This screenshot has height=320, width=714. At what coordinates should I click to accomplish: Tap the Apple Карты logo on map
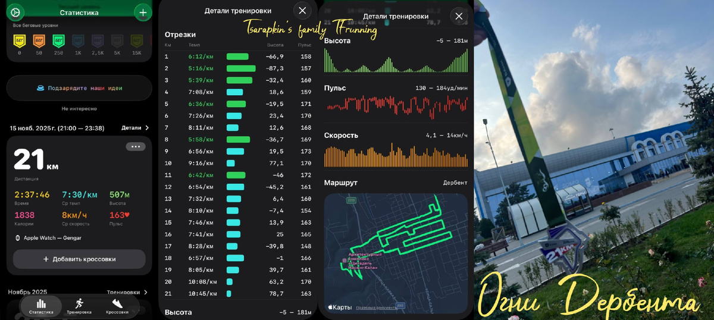pos(339,308)
